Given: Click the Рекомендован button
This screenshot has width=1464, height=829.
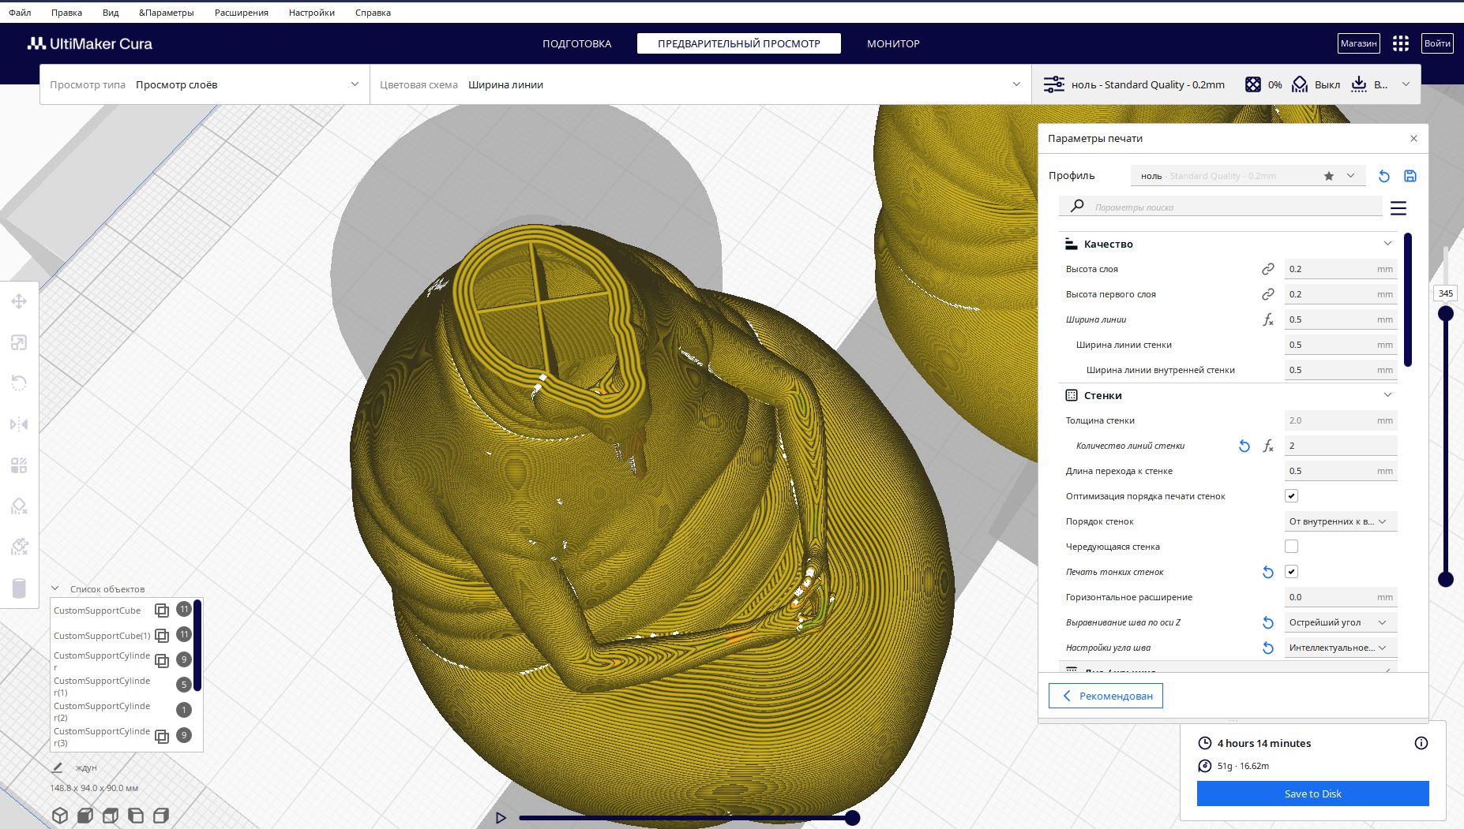Looking at the screenshot, I should click(x=1106, y=696).
